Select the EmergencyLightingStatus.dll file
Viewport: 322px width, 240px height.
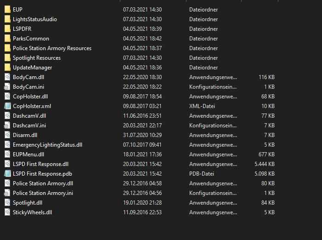click(47, 145)
